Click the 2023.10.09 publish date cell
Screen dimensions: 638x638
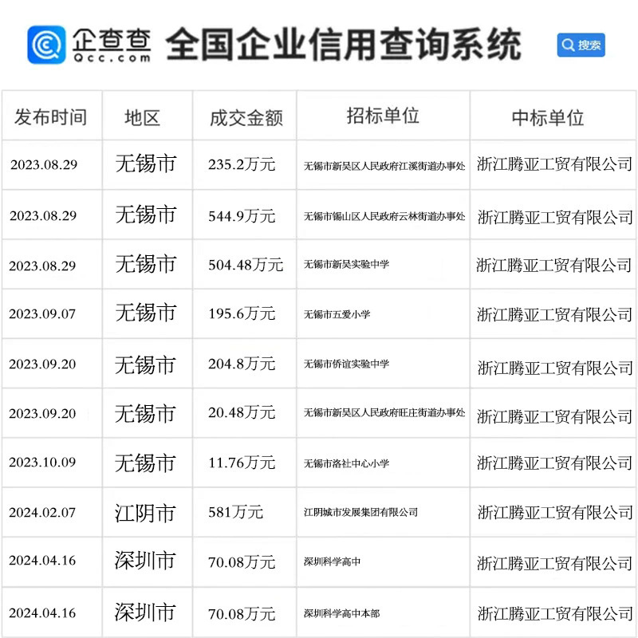[x=42, y=463]
